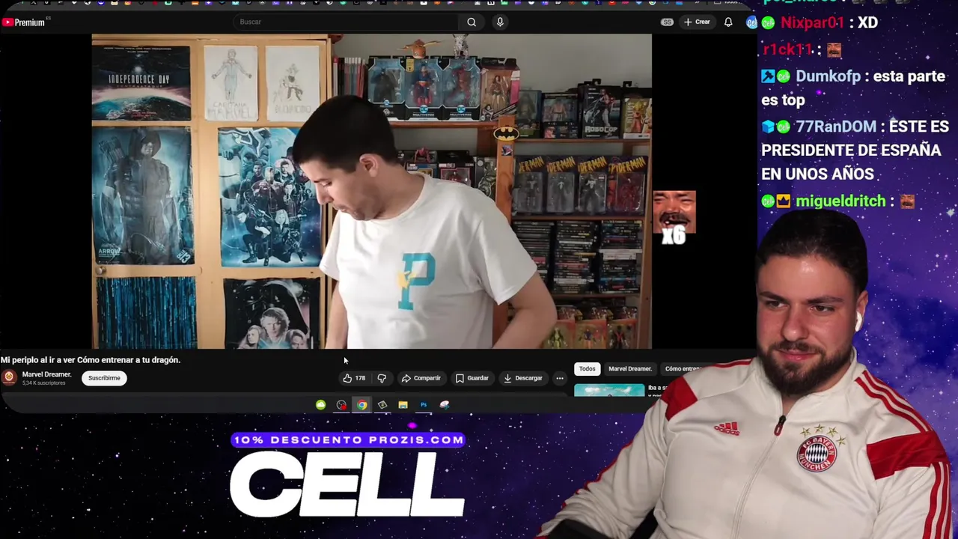This screenshot has width=958, height=539.
Task: Click video title Mi periplo al ir a ver
Action: coord(91,360)
